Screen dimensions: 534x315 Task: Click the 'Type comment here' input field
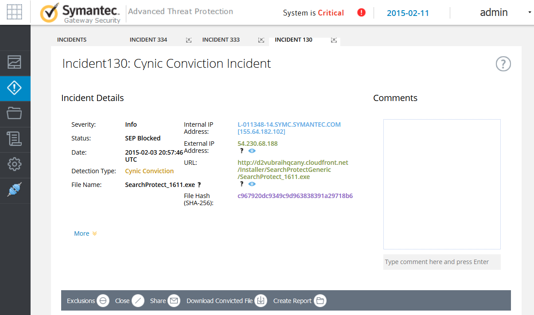coord(442,262)
